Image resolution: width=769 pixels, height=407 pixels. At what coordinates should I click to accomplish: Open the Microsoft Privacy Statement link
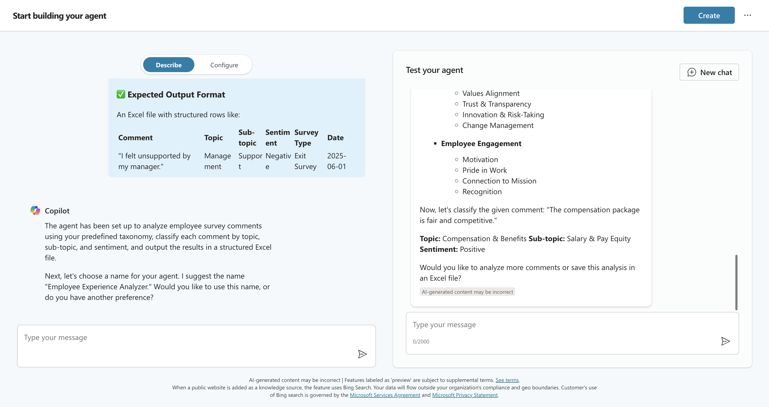point(465,395)
